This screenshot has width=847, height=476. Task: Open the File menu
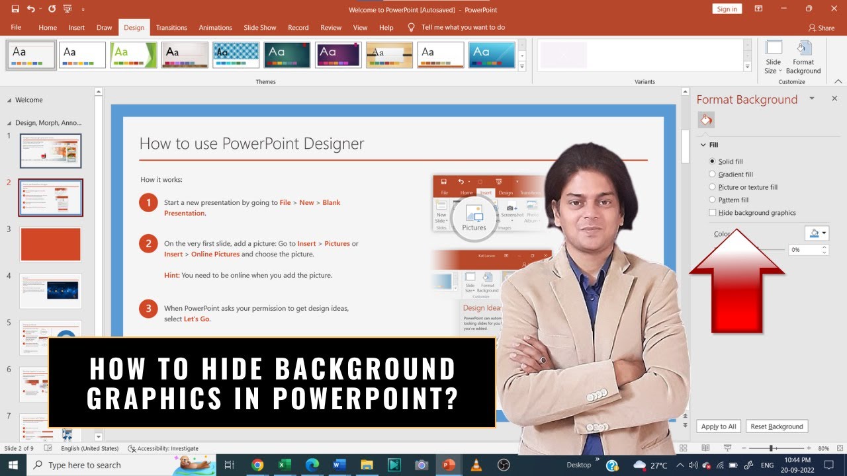click(16, 27)
